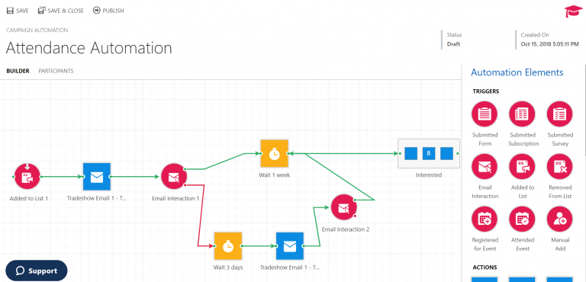Viewport: 586px width, 282px height.
Task: Select the Wait 3 days node
Action: coord(228,245)
